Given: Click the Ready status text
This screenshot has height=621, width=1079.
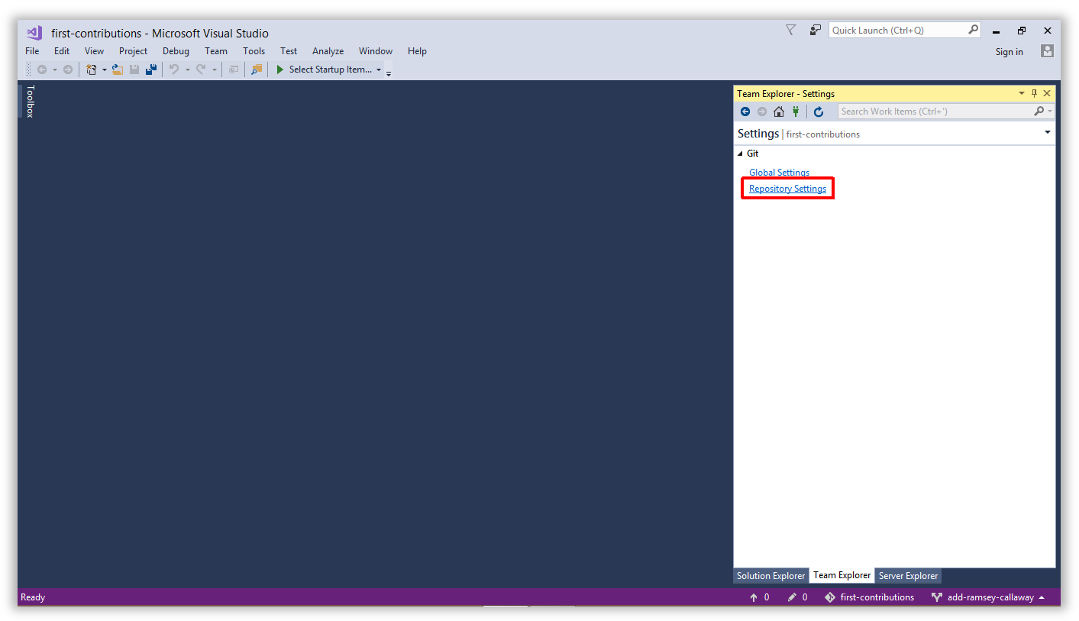Looking at the screenshot, I should click(x=33, y=597).
